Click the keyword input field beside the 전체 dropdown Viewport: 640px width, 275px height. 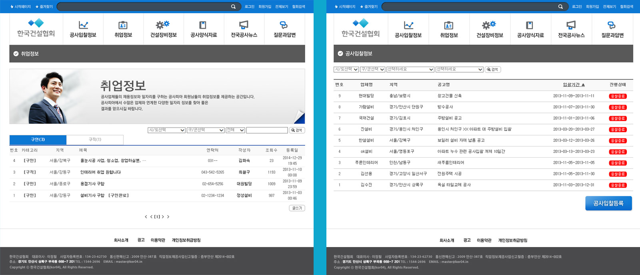click(x=267, y=130)
